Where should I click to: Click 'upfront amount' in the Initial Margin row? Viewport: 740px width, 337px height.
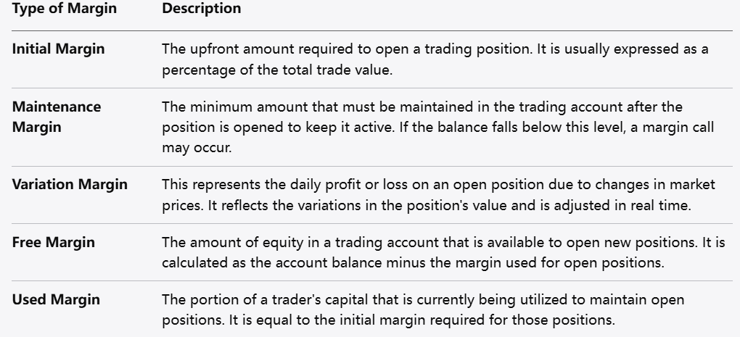pos(231,49)
